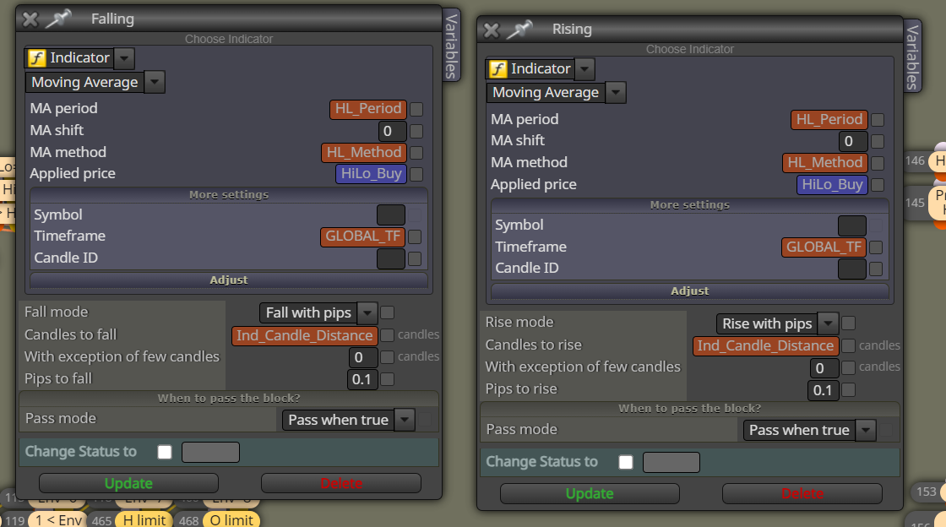Pin the Falling panel

pyautogui.click(x=59, y=19)
